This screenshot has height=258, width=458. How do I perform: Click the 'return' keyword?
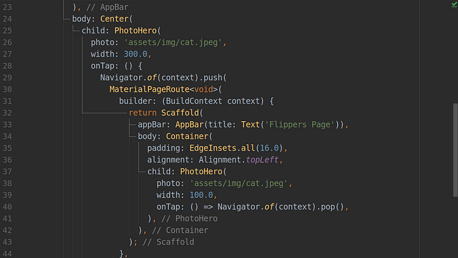tap(143, 113)
